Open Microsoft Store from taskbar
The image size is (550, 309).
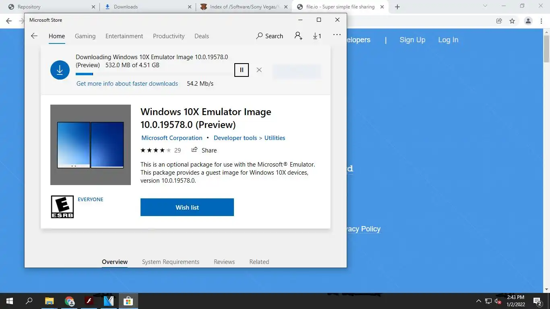[128, 301]
